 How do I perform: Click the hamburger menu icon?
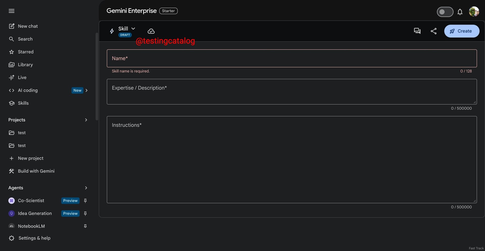coord(11,11)
